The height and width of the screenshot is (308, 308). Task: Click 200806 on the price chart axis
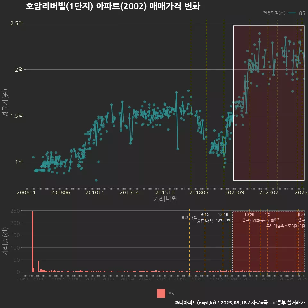[61, 193]
